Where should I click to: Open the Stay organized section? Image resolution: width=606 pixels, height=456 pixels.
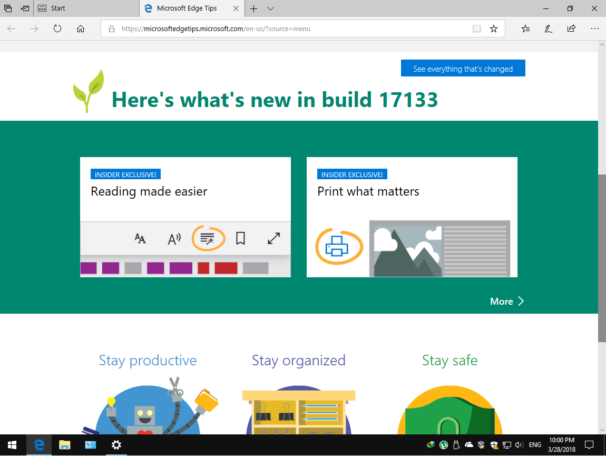click(298, 361)
